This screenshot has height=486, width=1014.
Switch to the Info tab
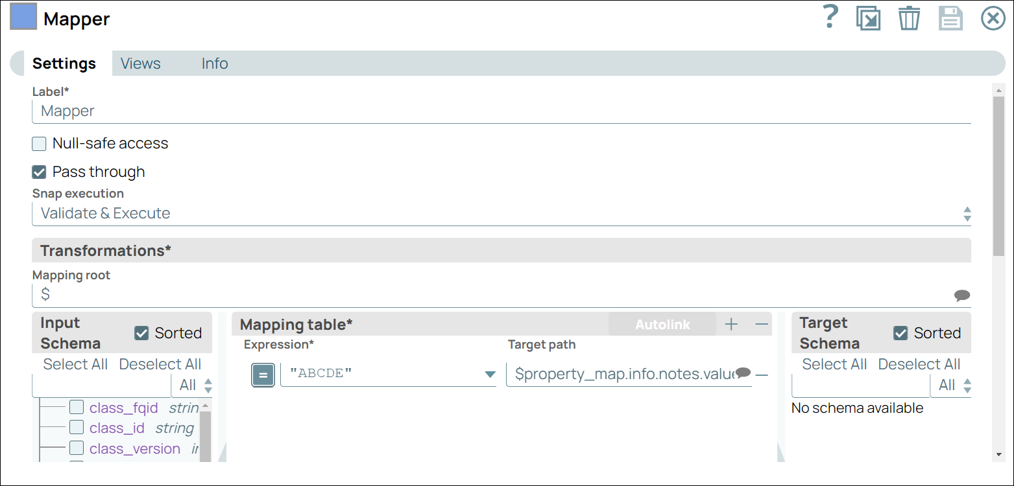click(x=215, y=63)
